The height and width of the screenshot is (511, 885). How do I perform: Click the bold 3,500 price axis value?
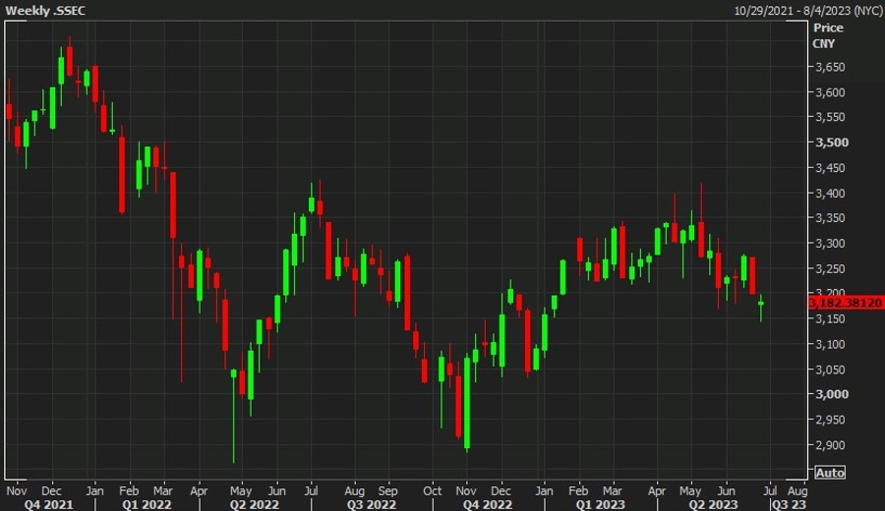point(832,142)
